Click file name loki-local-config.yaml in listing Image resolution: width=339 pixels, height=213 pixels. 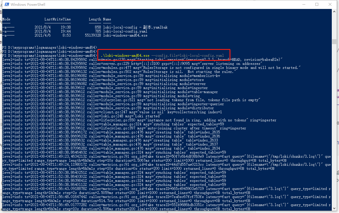[x=125, y=31]
